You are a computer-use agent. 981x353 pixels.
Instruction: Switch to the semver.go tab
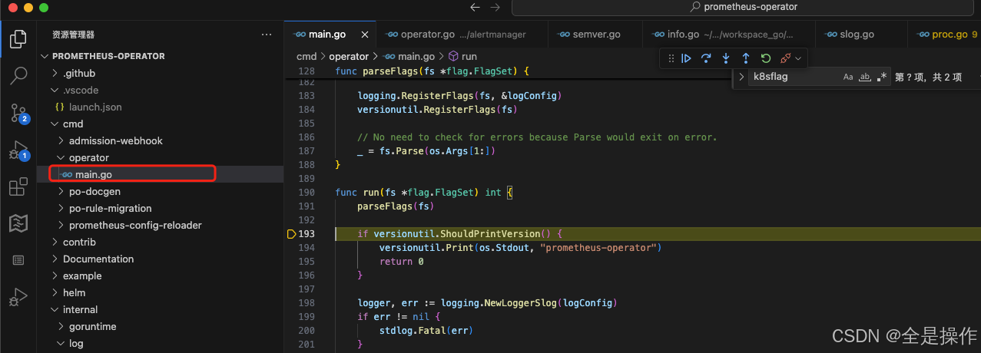pos(595,35)
